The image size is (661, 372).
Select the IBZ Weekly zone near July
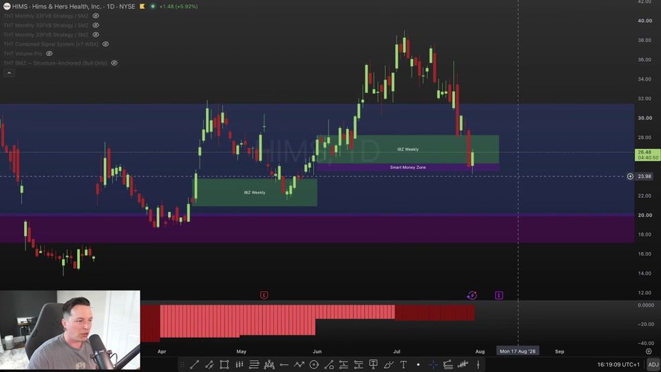408,149
